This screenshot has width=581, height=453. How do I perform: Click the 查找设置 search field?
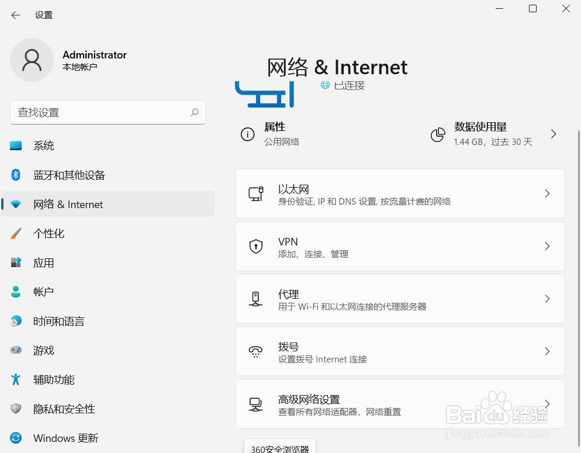pyautogui.click(x=108, y=112)
